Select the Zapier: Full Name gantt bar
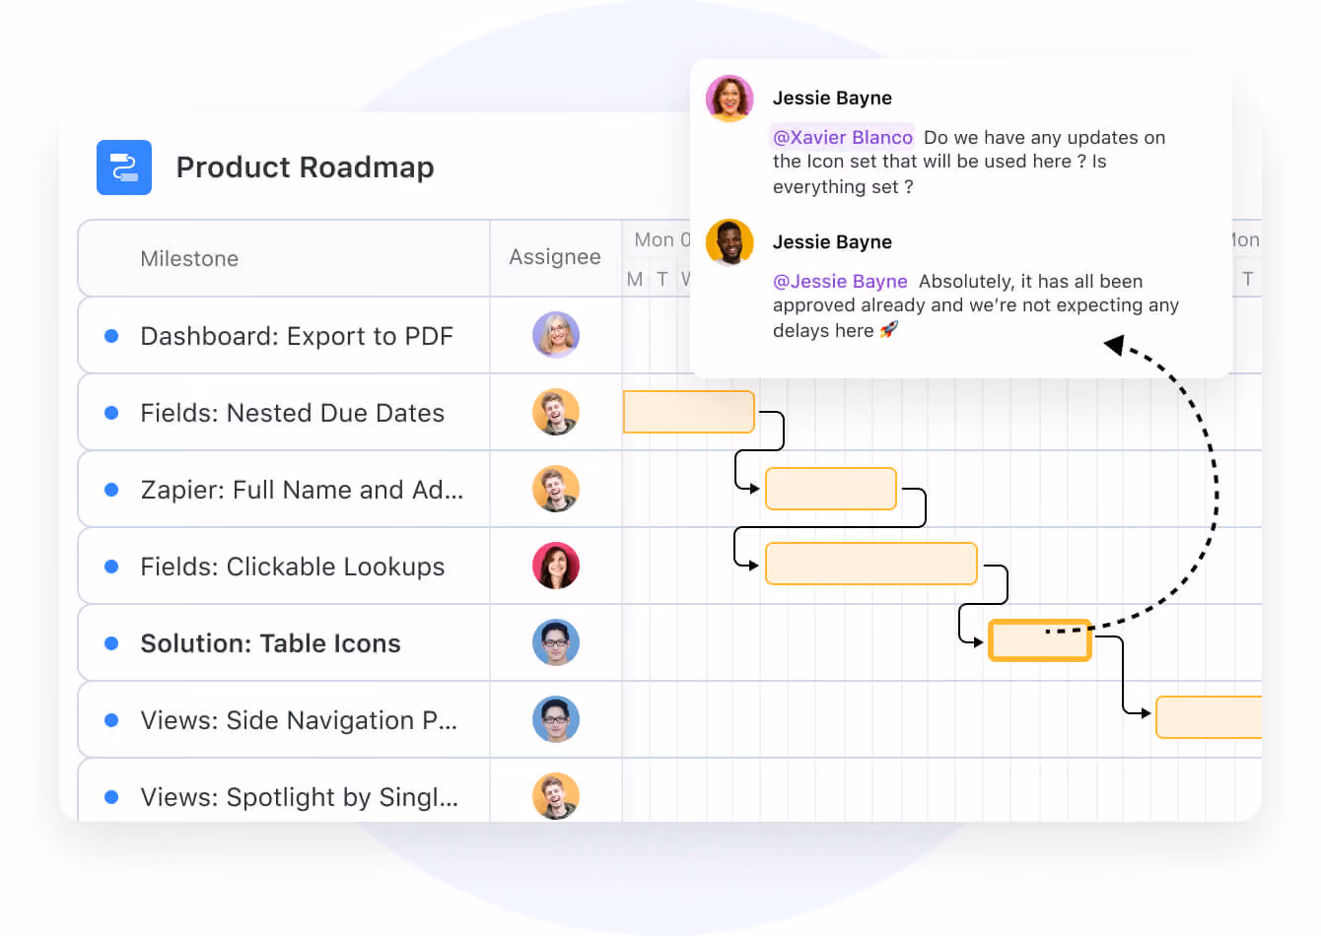 pos(831,489)
